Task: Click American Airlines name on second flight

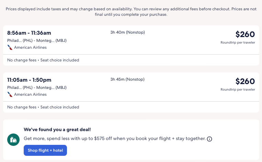Action: [x=30, y=94]
